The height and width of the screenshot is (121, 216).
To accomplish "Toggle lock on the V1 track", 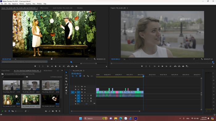I will 76,92.
